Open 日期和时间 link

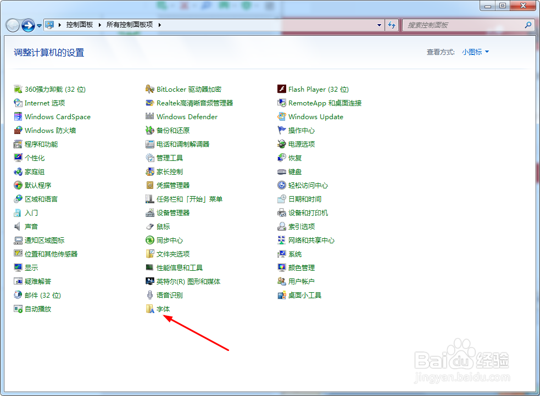(305, 199)
